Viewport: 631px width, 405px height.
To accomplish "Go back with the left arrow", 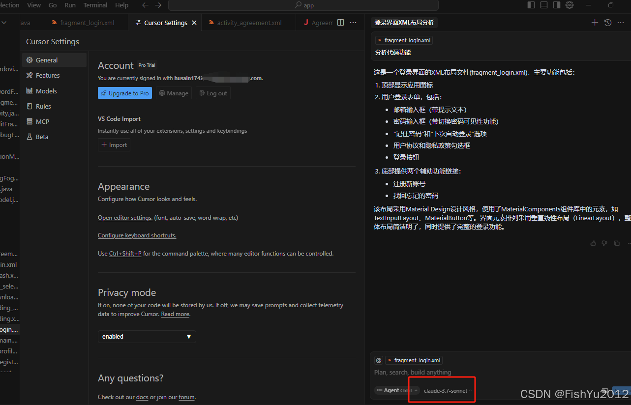I will pyautogui.click(x=145, y=5).
